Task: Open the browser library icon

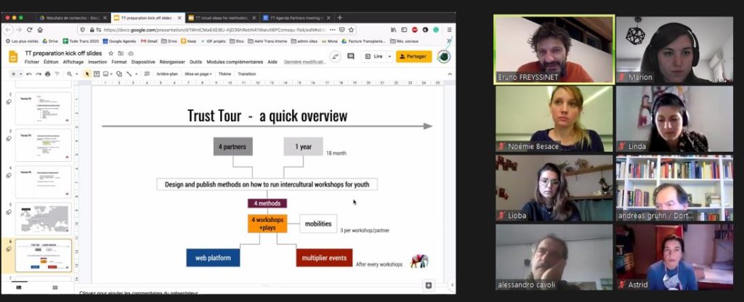Action: click(394, 29)
